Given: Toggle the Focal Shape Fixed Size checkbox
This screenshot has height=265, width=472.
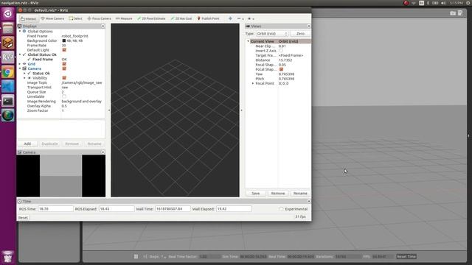Looking at the screenshot, I should 281,69.
